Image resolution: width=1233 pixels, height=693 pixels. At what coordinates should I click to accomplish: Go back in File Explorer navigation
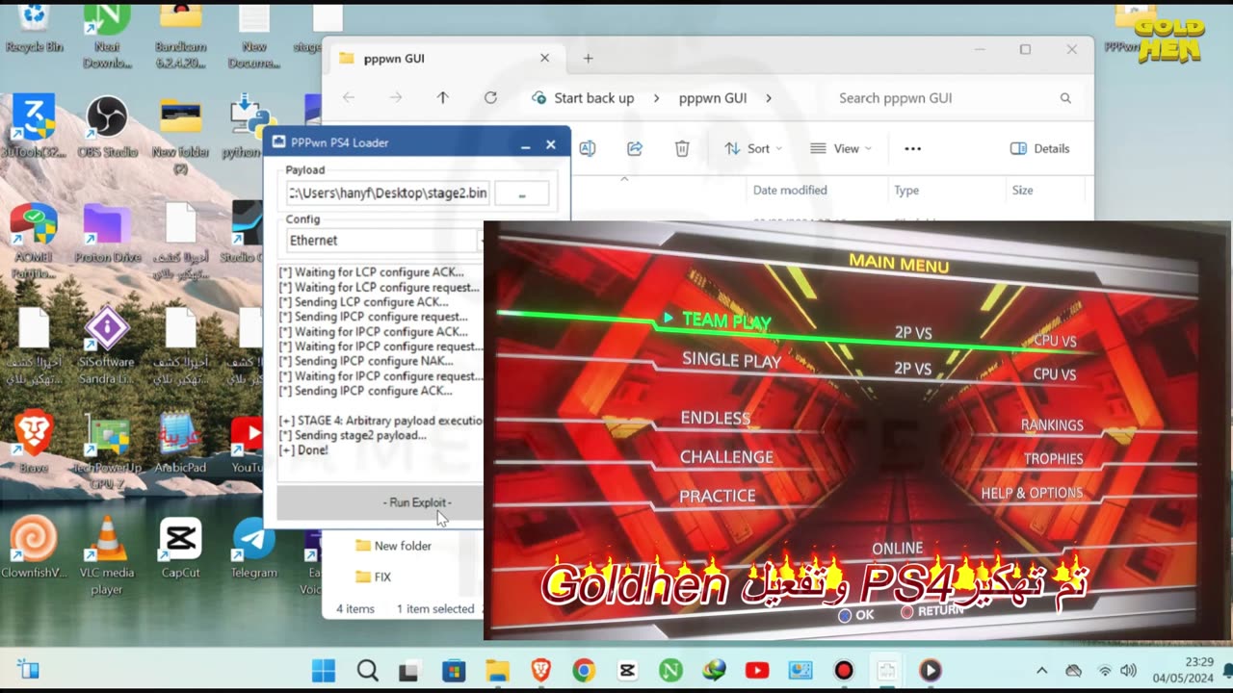349,98
